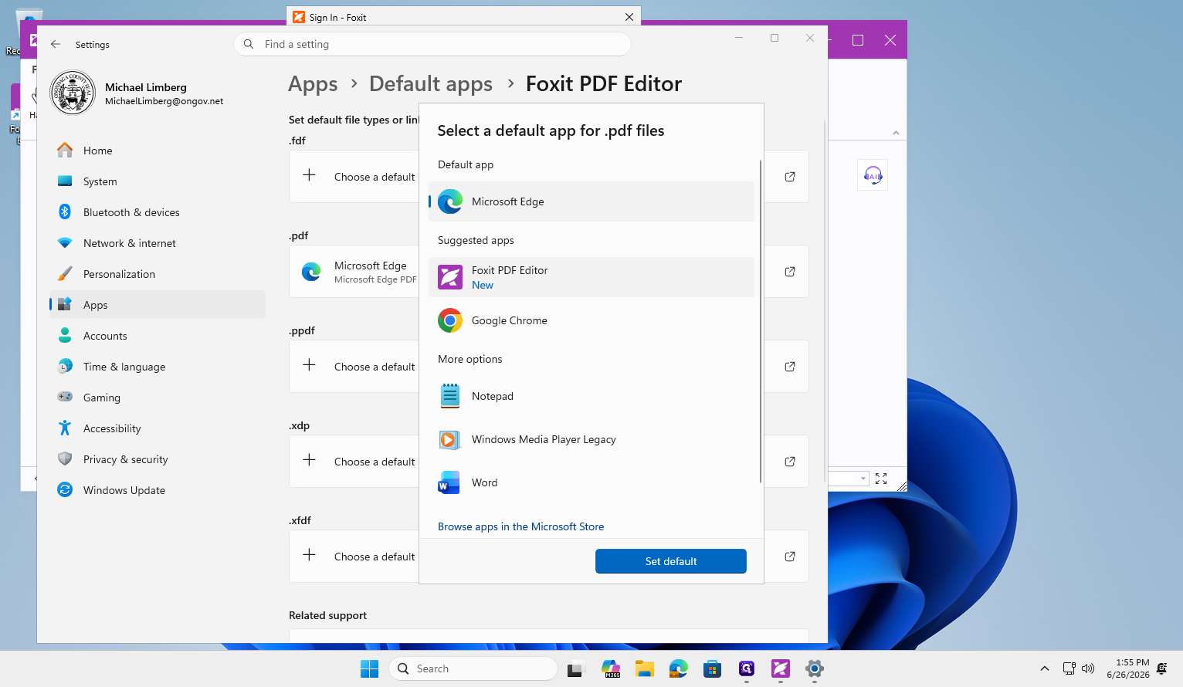This screenshot has width=1183, height=687.
Task: Select Word under More options
Action: (x=591, y=482)
